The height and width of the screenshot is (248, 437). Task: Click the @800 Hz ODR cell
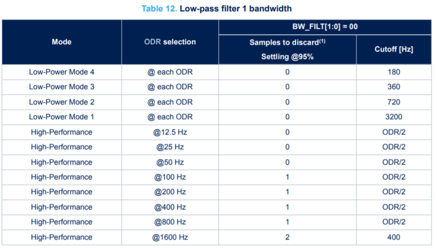coord(170,222)
